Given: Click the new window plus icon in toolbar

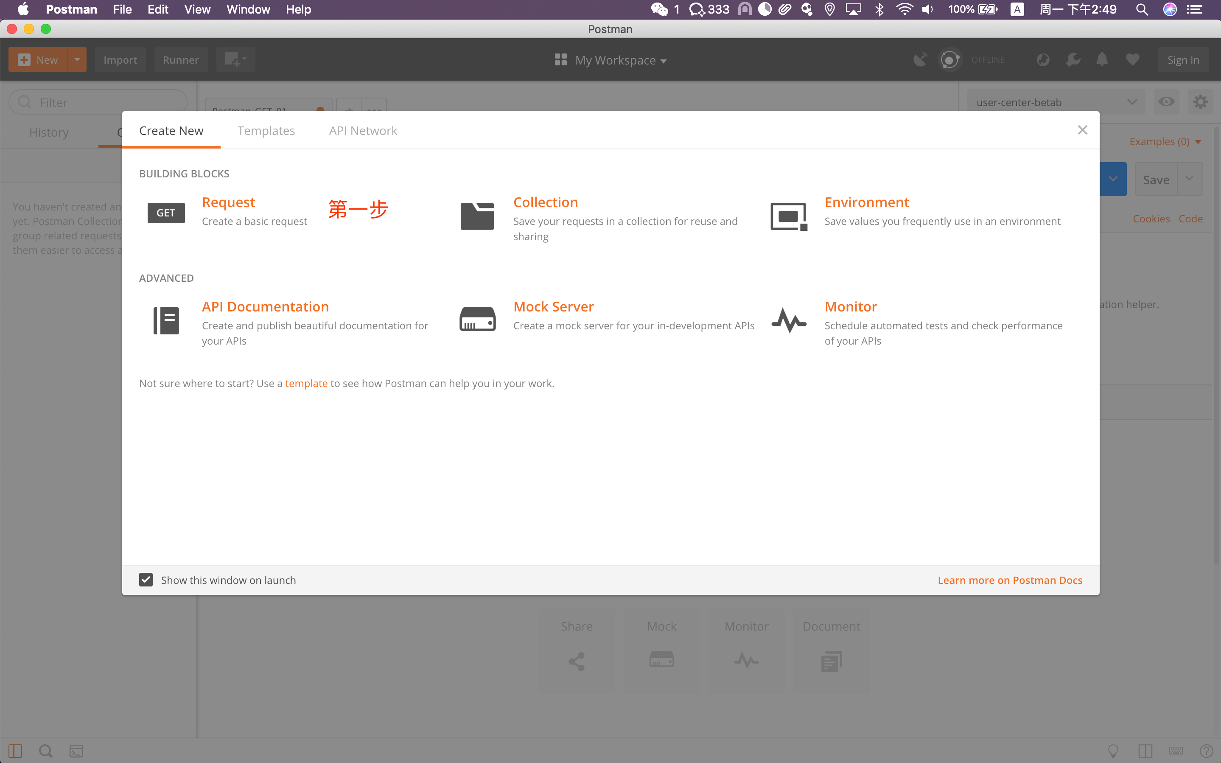Looking at the screenshot, I should (235, 59).
